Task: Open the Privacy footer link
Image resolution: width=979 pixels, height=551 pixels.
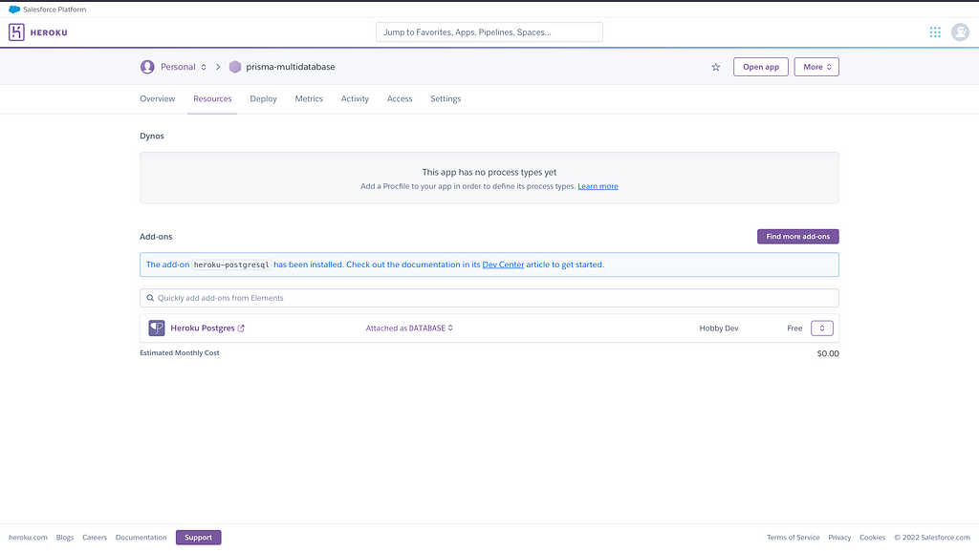Action: pyautogui.click(x=839, y=538)
